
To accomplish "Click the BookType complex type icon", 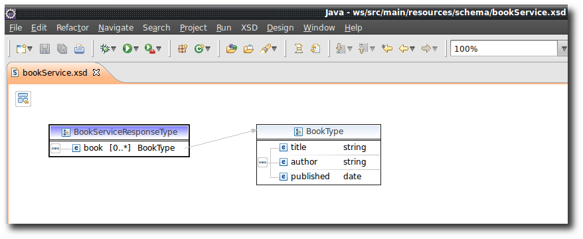I will click(x=299, y=131).
